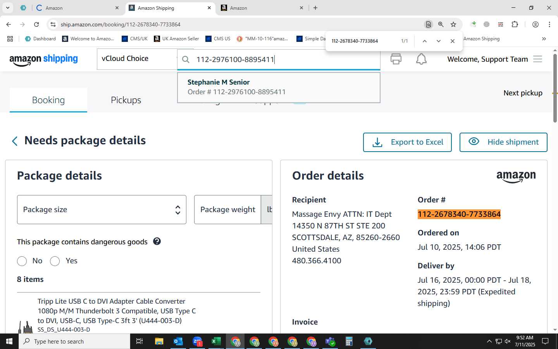Bookmark this page with star icon
558x349 pixels.
[453, 24]
